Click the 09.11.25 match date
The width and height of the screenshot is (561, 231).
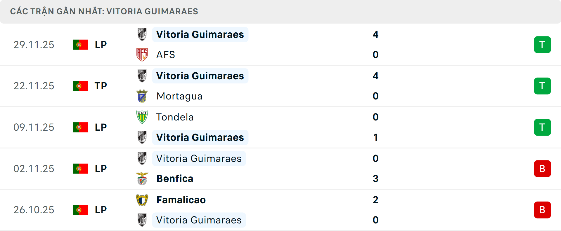(34, 127)
